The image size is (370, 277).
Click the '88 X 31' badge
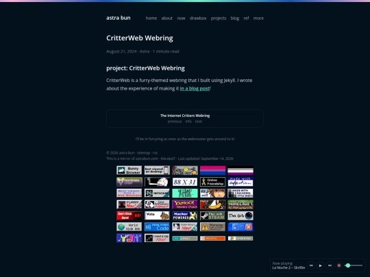click(185, 182)
